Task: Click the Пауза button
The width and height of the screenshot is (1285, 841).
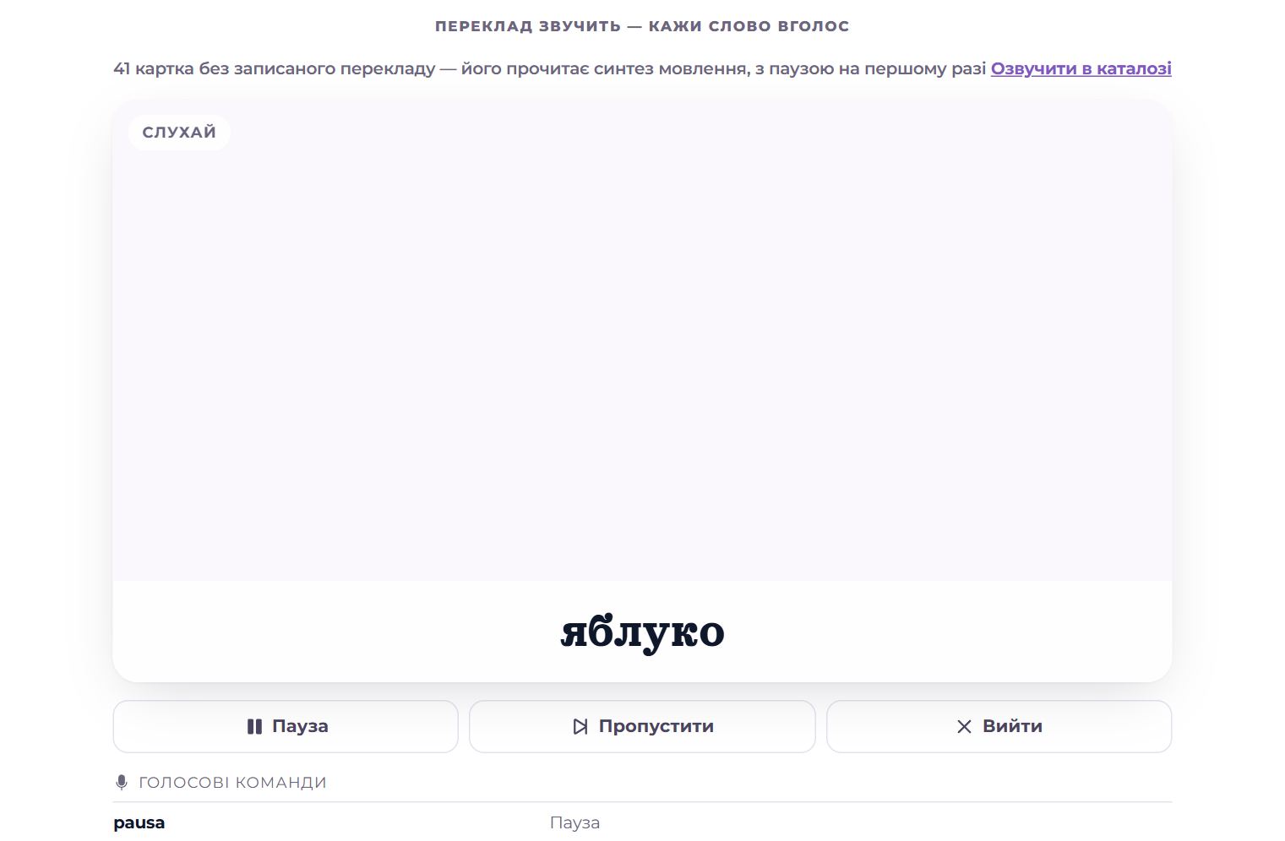Action: pyautogui.click(x=286, y=726)
